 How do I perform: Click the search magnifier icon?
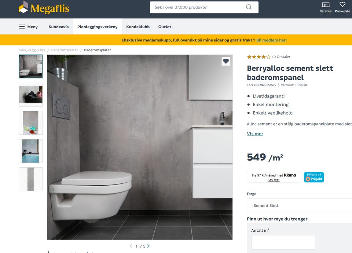[x=249, y=7]
